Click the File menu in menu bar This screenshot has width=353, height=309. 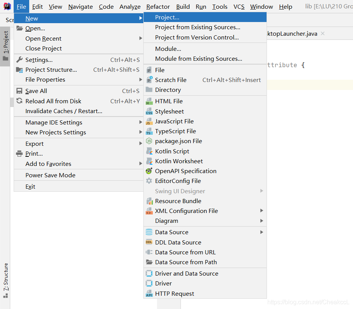pyautogui.click(x=21, y=7)
